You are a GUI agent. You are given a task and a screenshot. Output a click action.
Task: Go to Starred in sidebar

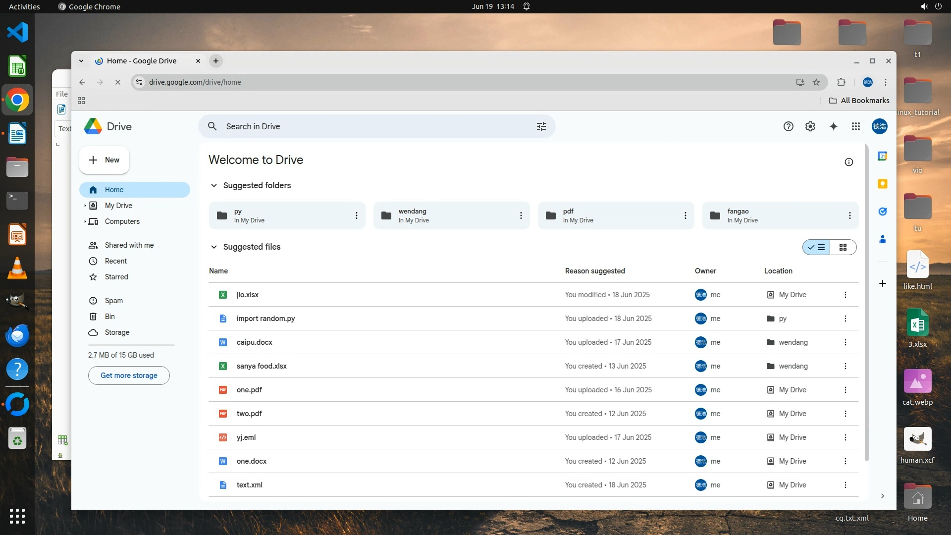click(116, 277)
